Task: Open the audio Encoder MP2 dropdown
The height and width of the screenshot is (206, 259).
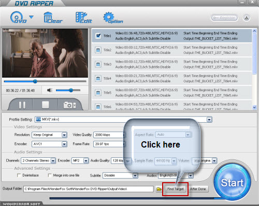Action: [x=86, y=160]
